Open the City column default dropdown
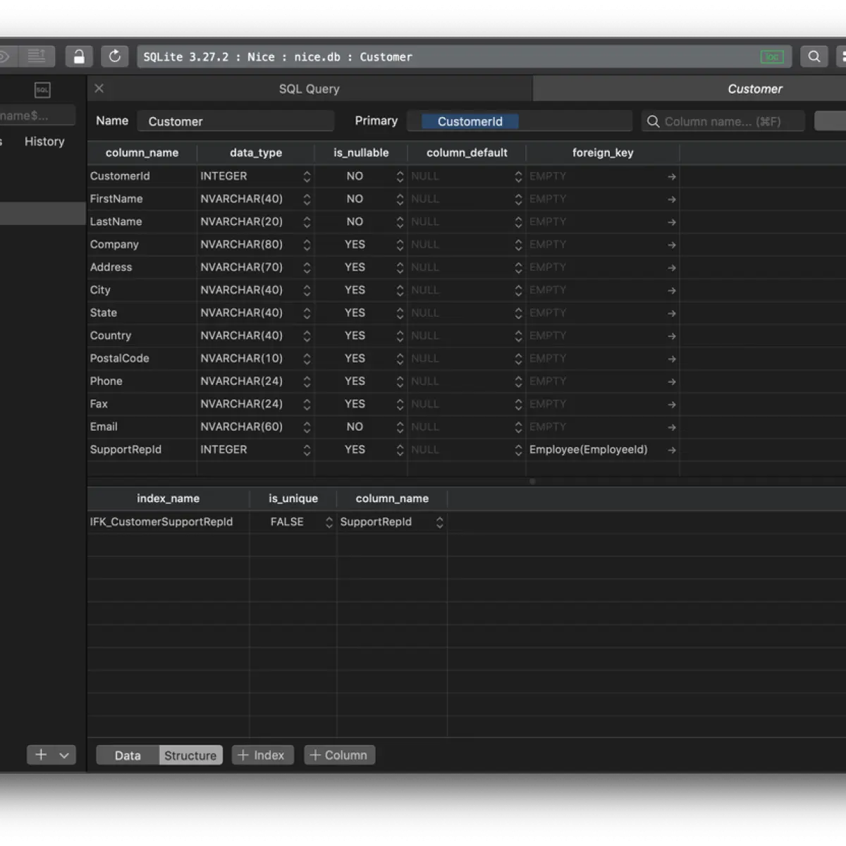The width and height of the screenshot is (846, 846). tap(518, 290)
